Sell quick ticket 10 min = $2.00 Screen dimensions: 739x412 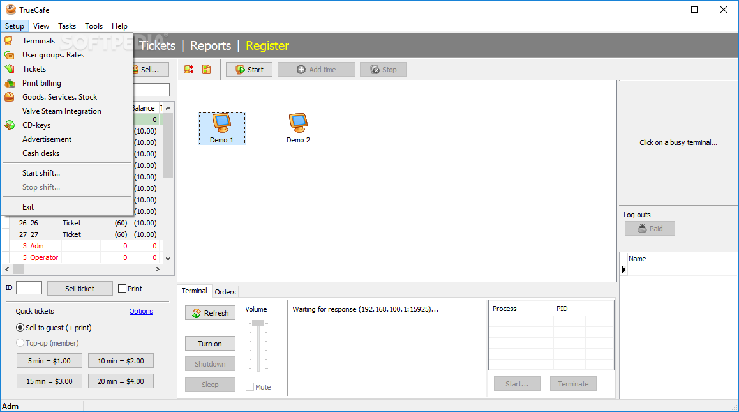(121, 360)
